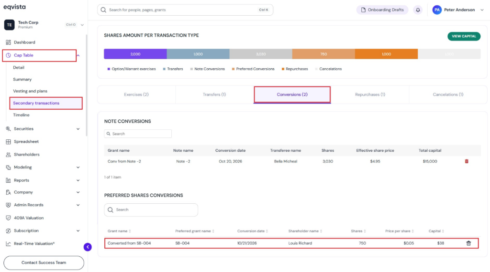Screen dimensions: 490x272
Task: Open Summary under Cap Table
Action: pos(22,79)
